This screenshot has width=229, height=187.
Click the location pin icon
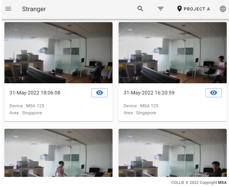179,9
